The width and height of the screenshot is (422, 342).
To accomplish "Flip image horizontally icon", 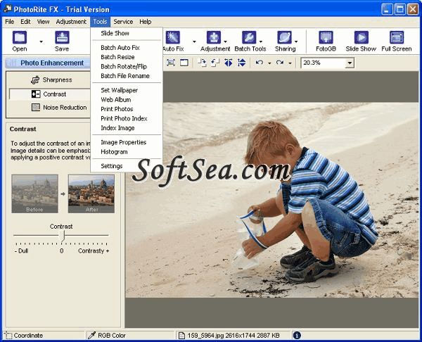I will point(228,63).
